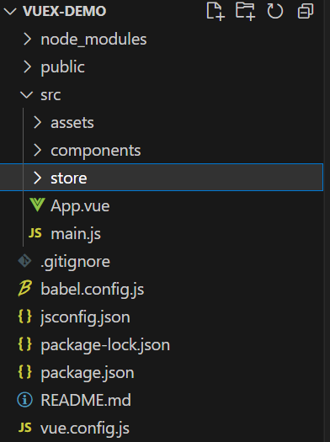The image size is (330, 442).
Task: Expand the components folder chevron
Action: point(38,150)
